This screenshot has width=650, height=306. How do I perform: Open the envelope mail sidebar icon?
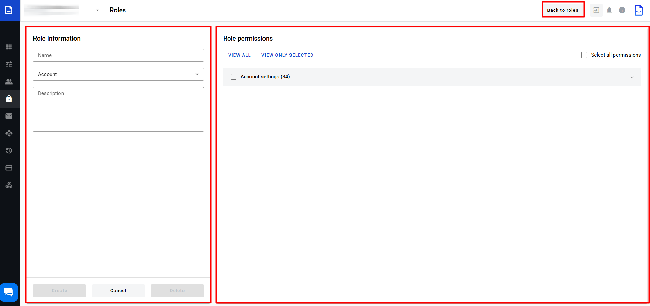tap(9, 116)
